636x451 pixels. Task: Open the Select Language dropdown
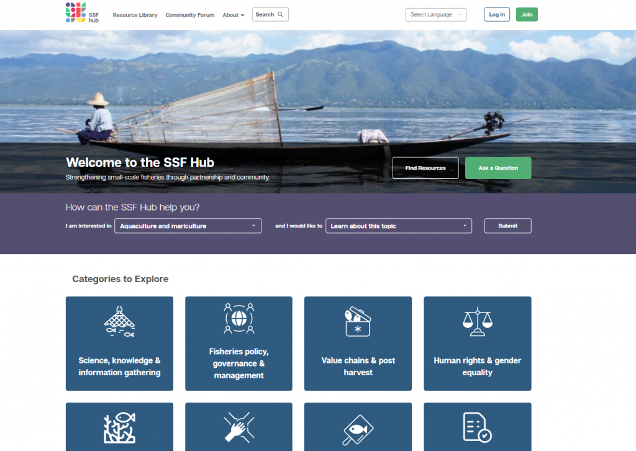coord(435,15)
